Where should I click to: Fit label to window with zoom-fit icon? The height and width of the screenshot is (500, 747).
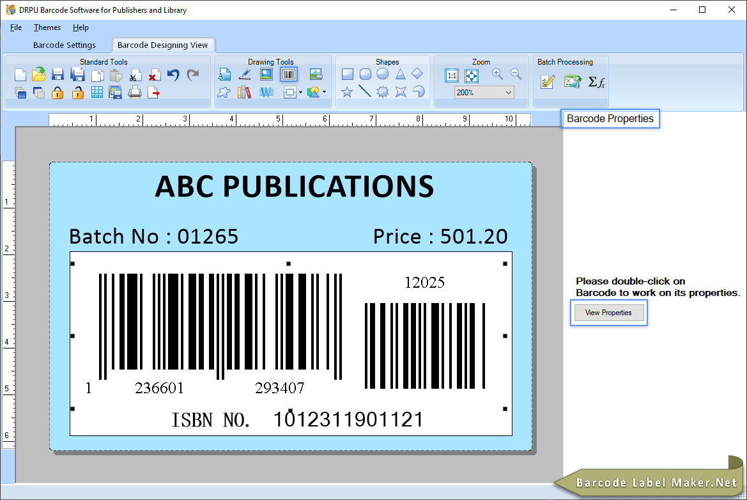472,75
